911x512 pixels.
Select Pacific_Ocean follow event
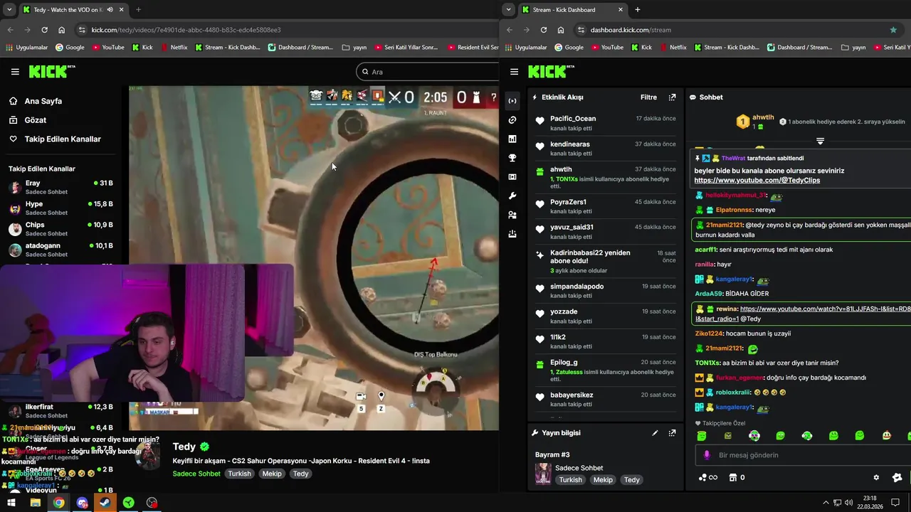click(x=605, y=123)
